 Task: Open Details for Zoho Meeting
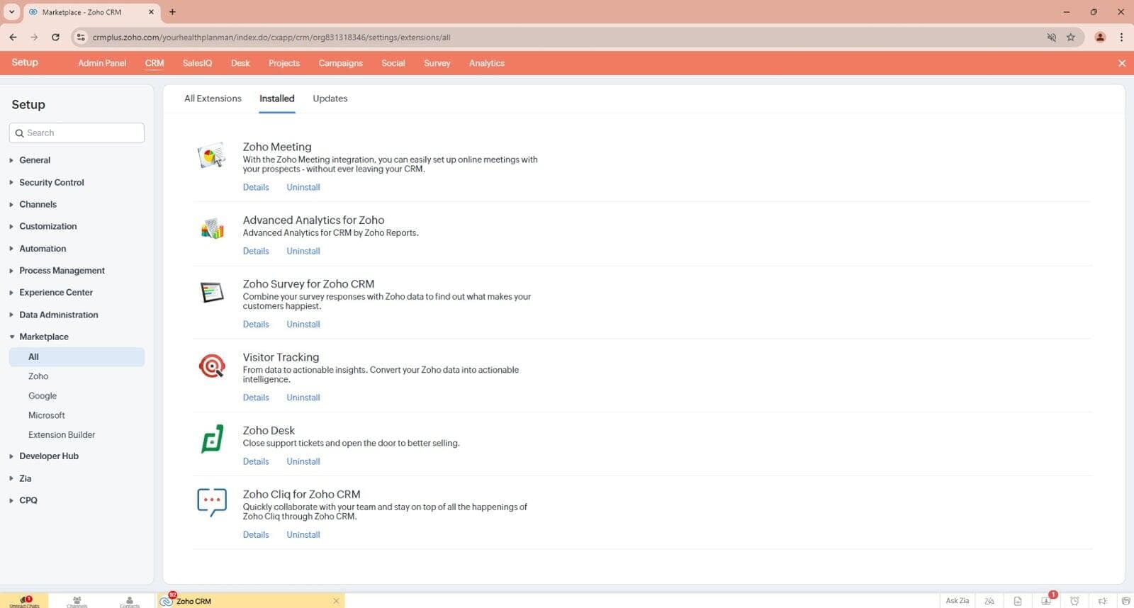256,187
